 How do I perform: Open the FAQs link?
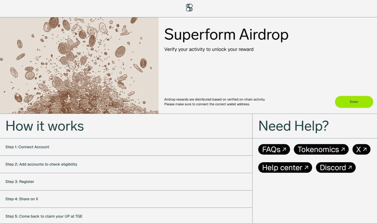[271, 150]
